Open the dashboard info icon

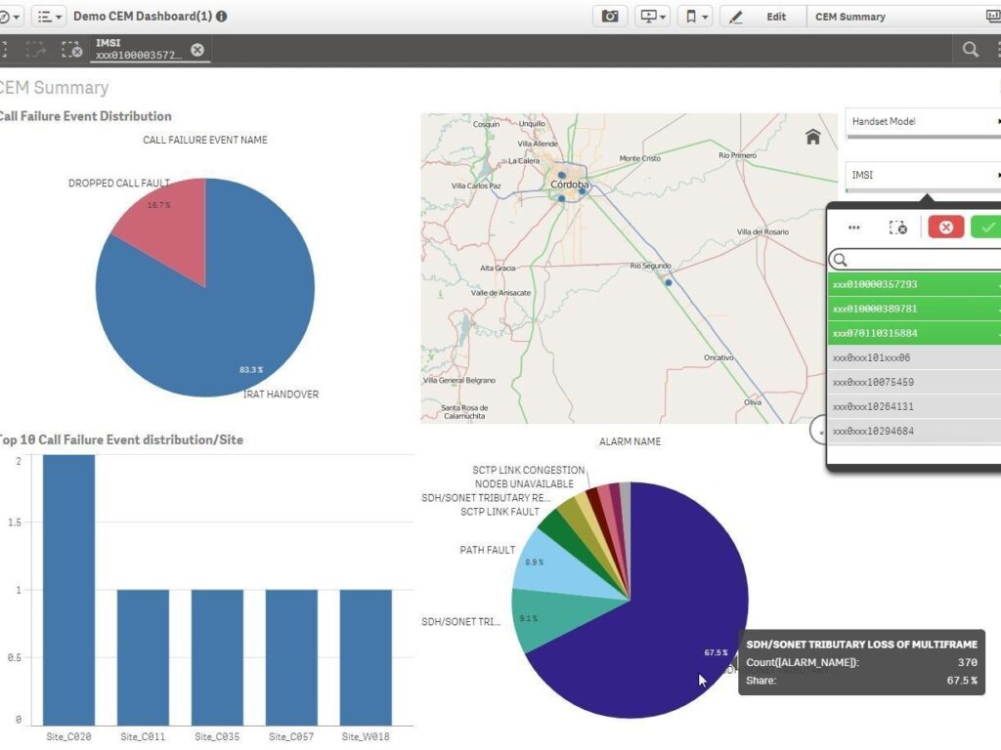pyautogui.click(x=222, y=17)
